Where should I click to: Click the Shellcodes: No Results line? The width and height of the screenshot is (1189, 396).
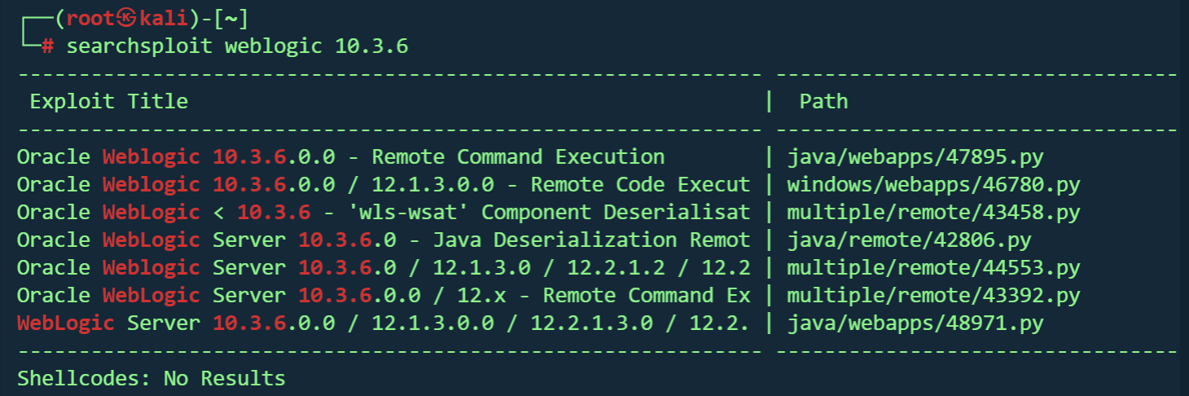151,378
